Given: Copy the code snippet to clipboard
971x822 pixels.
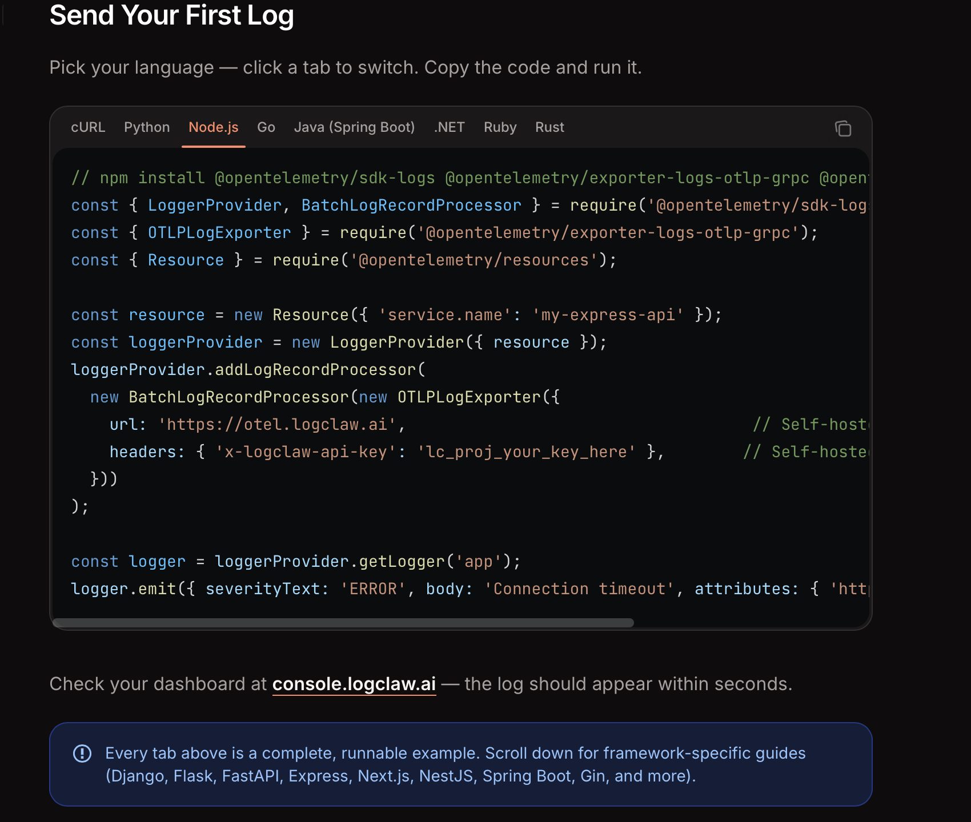Looking at the screenshot, I should pyautogui.click(x=843, y=128).
